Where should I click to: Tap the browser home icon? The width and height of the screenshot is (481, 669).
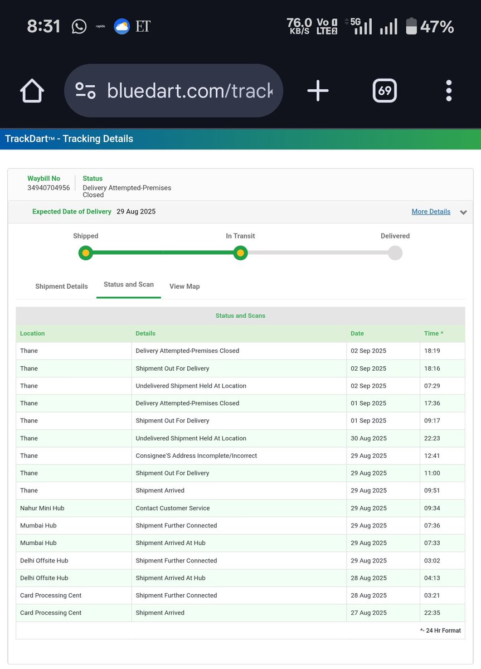pyautogui.click(x=32, y=90)
